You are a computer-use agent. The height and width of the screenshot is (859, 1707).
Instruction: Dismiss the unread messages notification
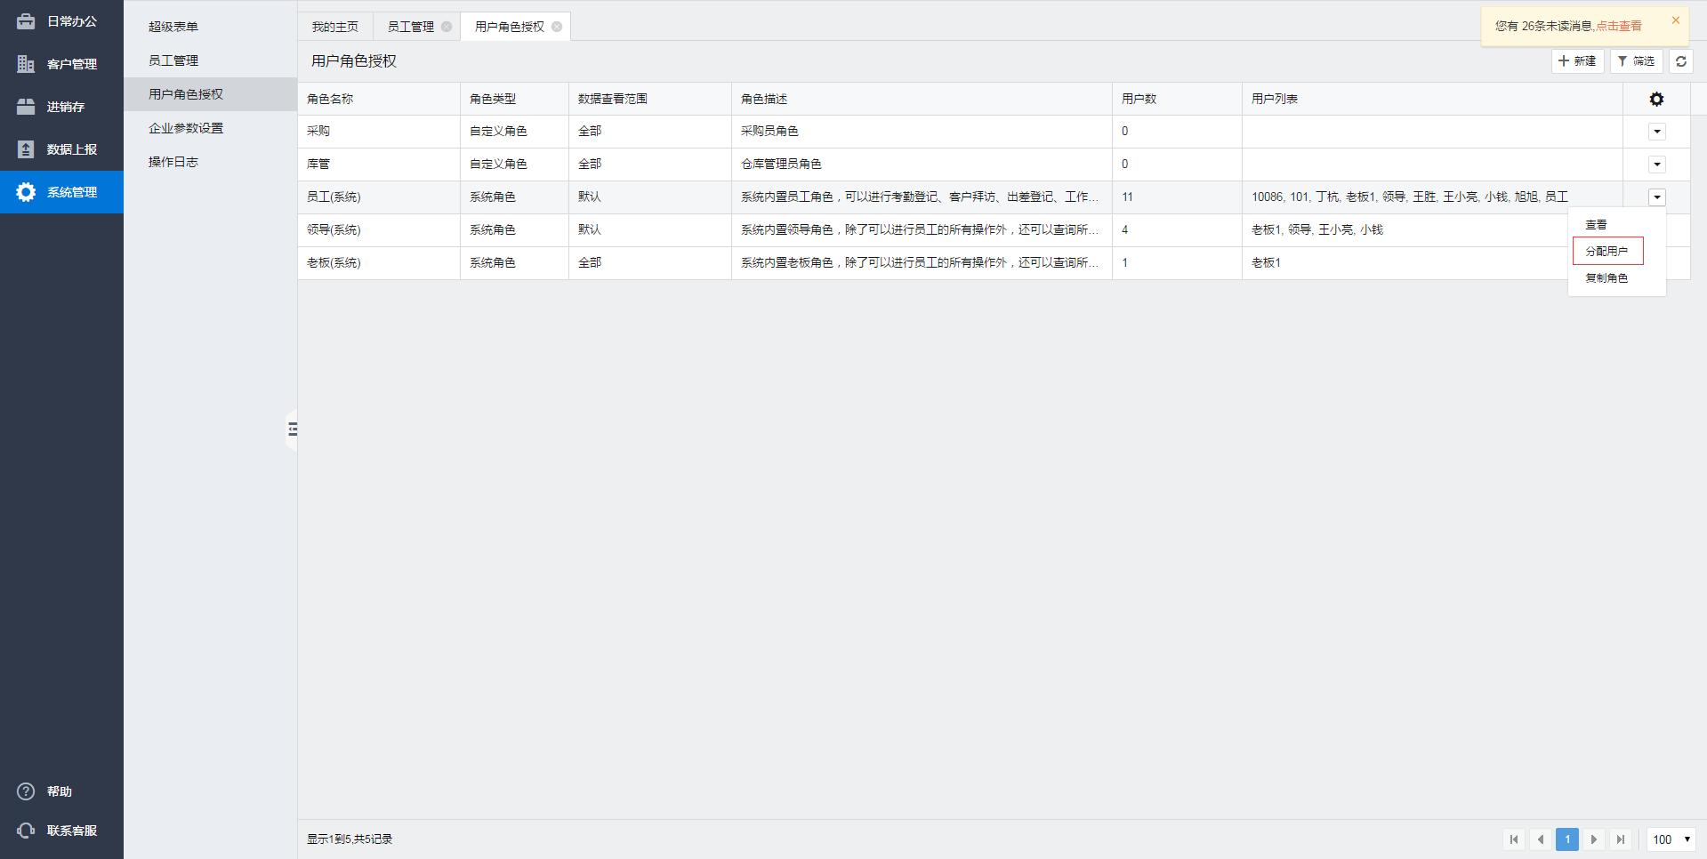[1675, 20]
